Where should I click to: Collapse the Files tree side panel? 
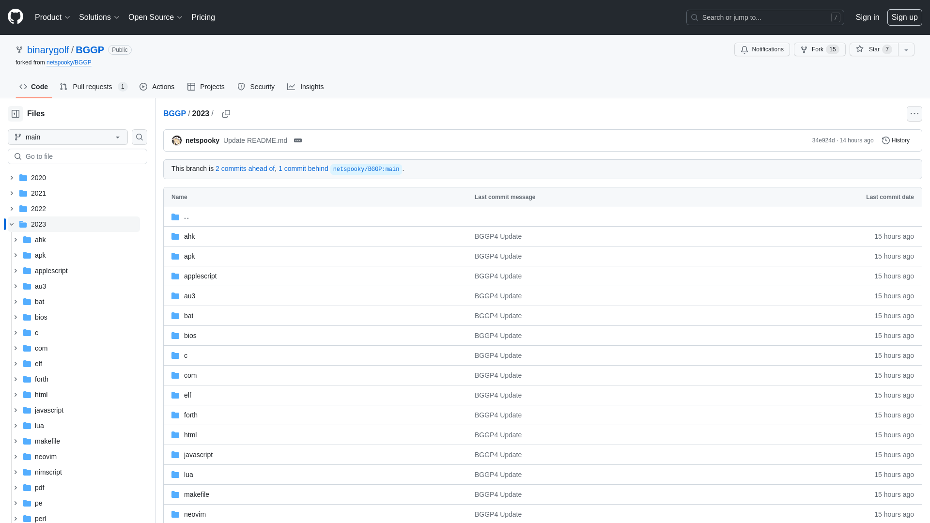pos(15,114)
